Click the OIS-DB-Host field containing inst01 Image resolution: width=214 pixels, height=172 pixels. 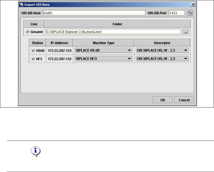click(94, 13)
